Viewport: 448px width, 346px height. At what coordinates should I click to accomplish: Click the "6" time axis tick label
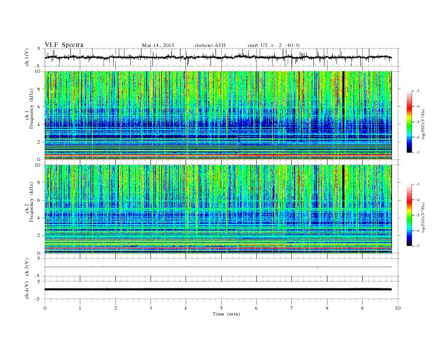[256, 308]
